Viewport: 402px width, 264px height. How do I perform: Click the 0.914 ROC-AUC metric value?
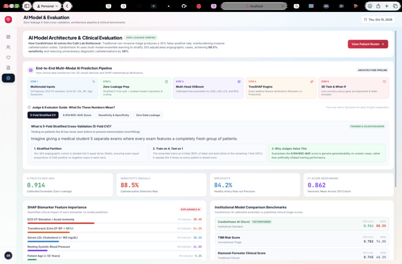click(36, 185)
